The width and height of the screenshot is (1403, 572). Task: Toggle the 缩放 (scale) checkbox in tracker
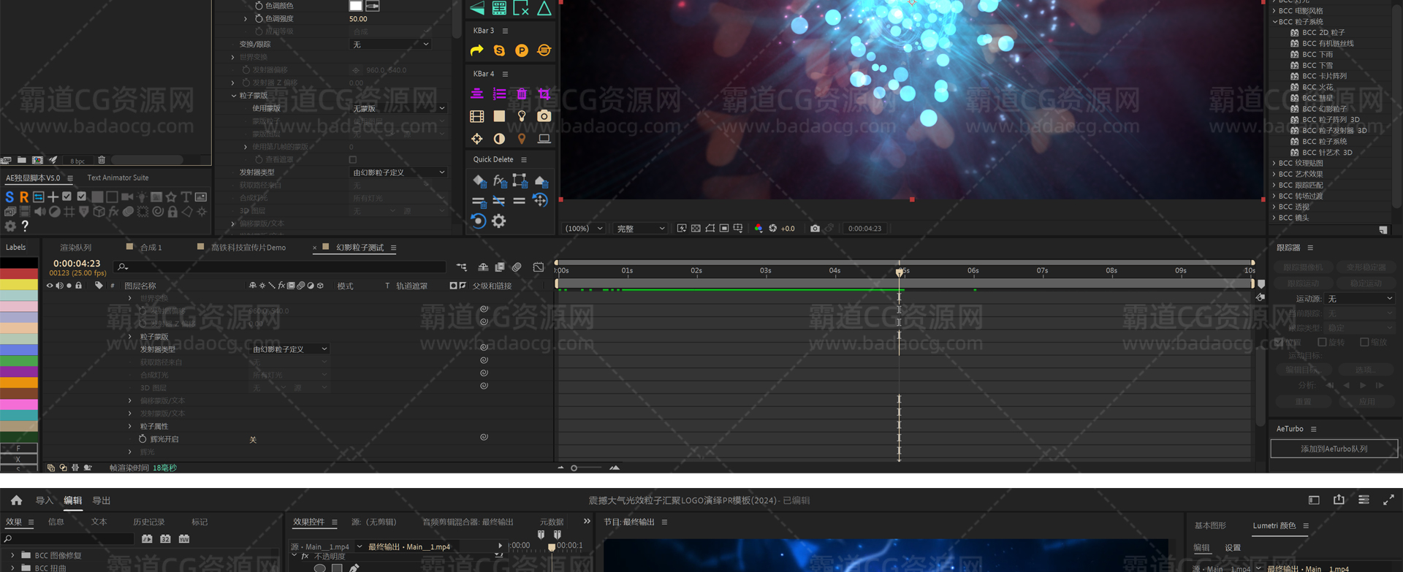[x=1364, y=342]
